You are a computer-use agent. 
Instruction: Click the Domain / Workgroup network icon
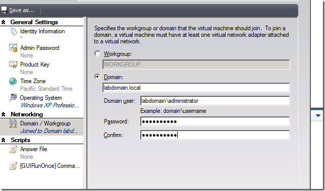click(13, 123)
